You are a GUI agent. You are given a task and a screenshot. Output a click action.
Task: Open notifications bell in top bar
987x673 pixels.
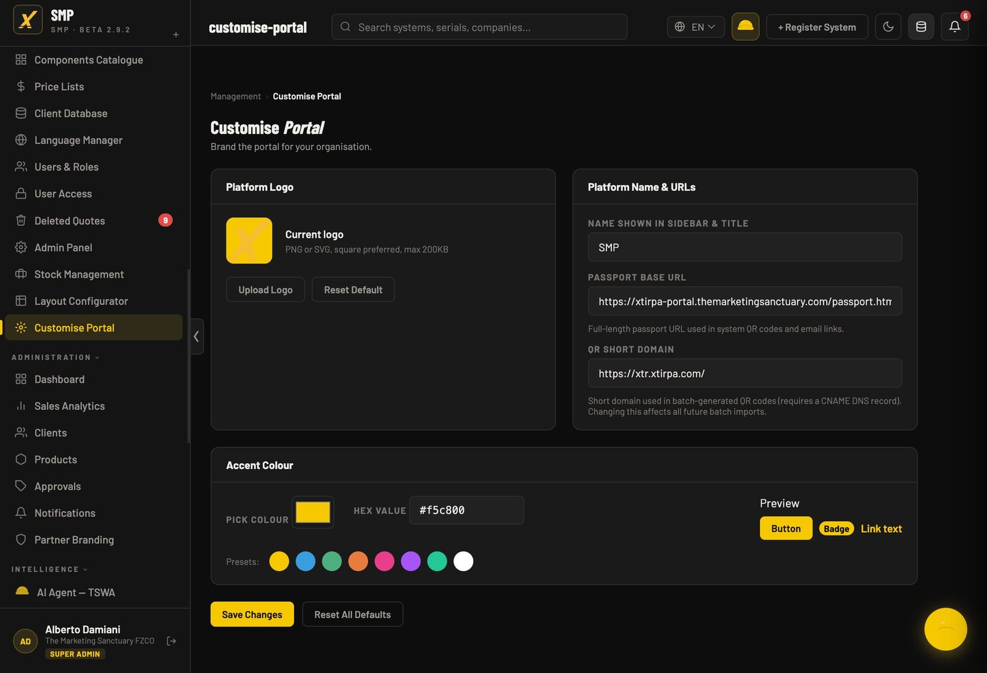954,27
